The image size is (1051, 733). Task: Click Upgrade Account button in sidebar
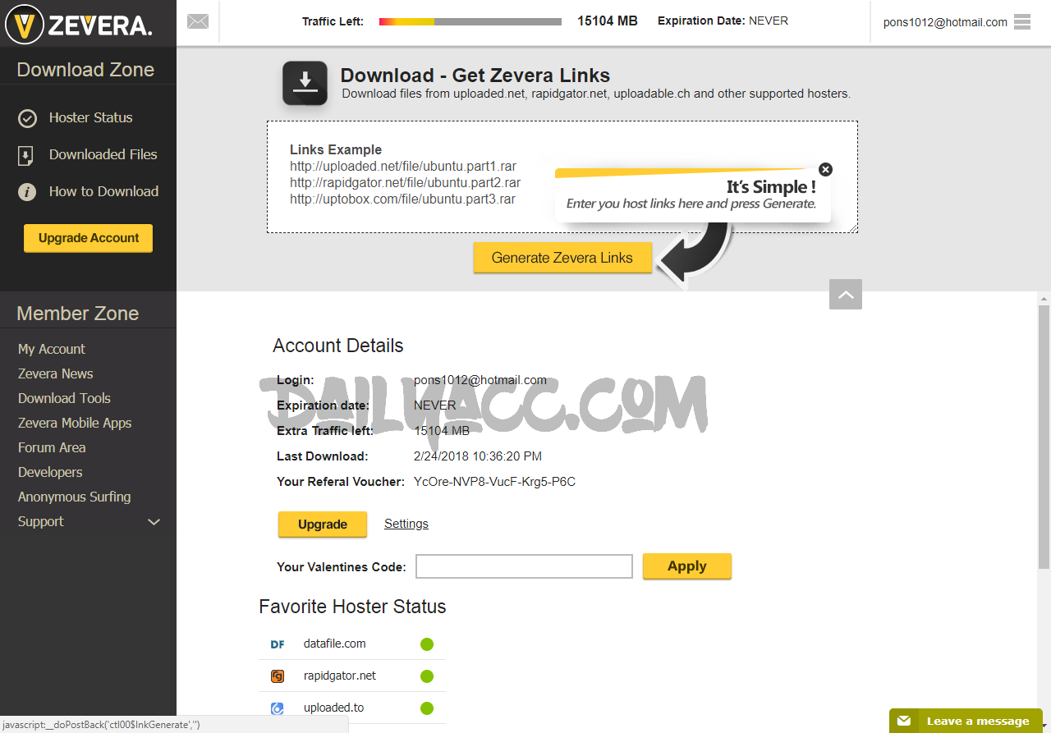pyautogui.click(x=89, y=238)
